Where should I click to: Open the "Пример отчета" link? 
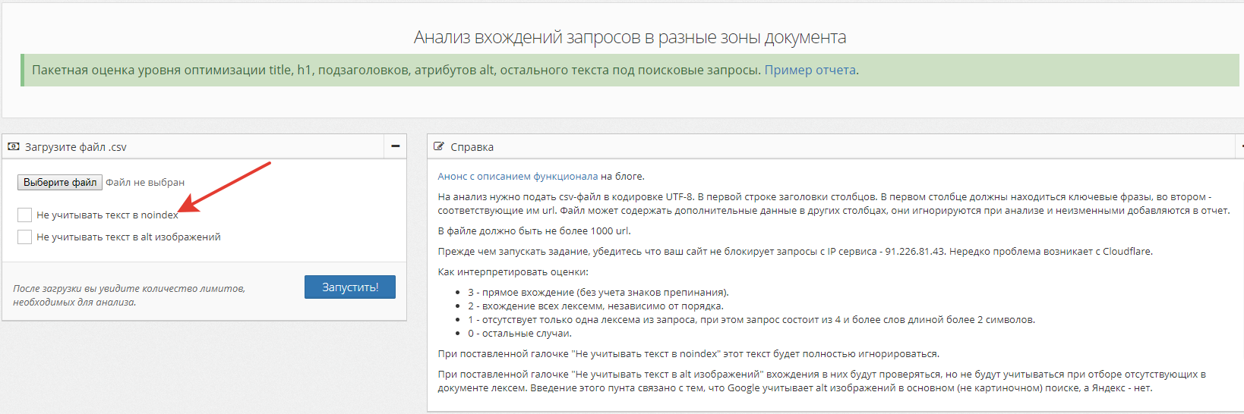[810, 70]
